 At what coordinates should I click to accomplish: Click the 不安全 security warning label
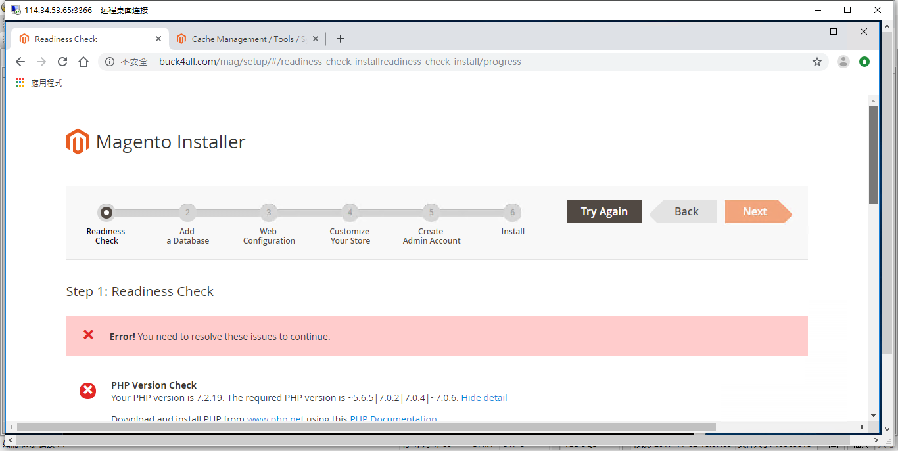[x=134, y=62]
